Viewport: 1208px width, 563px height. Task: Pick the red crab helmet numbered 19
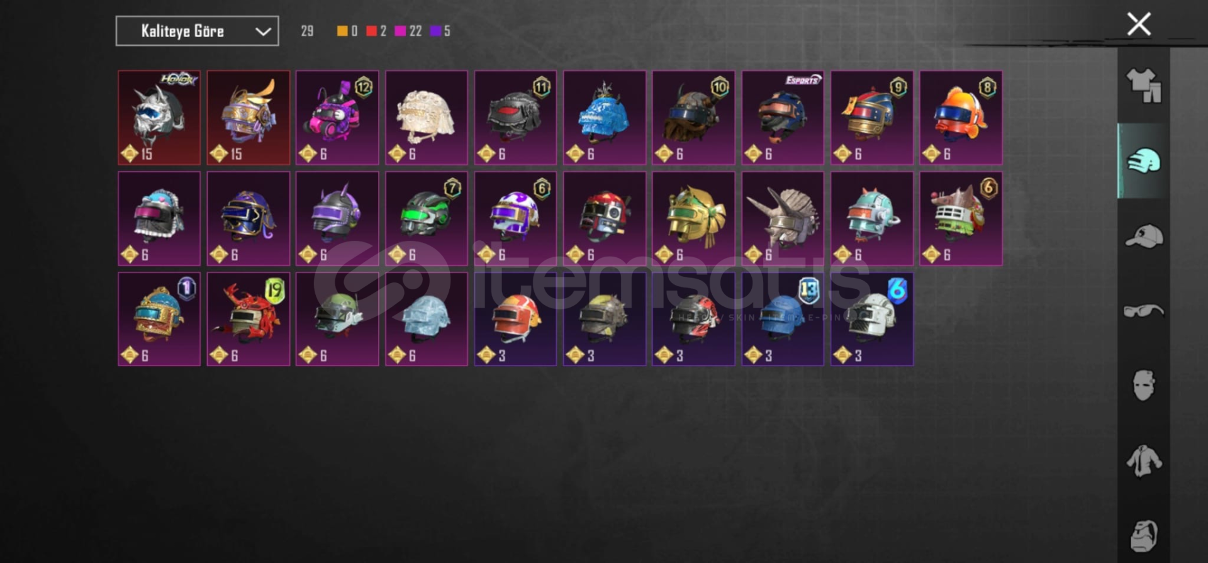pos(249,319)
